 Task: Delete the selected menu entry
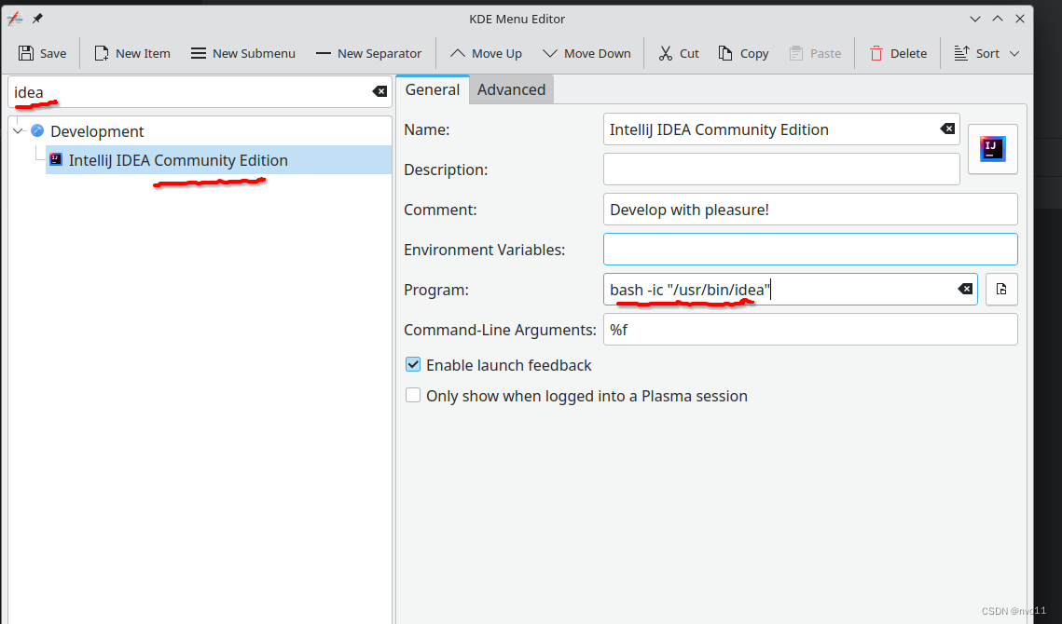click(x=898, y=53)
